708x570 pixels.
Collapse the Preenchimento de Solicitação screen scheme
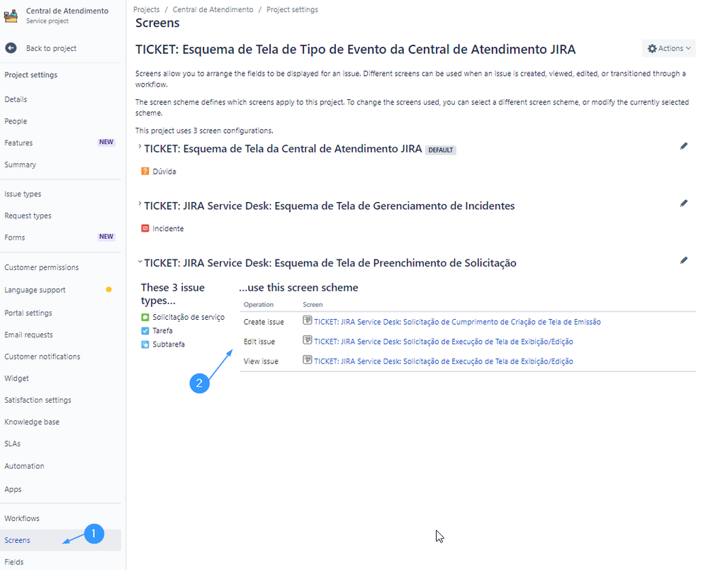pyautogui.click(x=140, y=262)
